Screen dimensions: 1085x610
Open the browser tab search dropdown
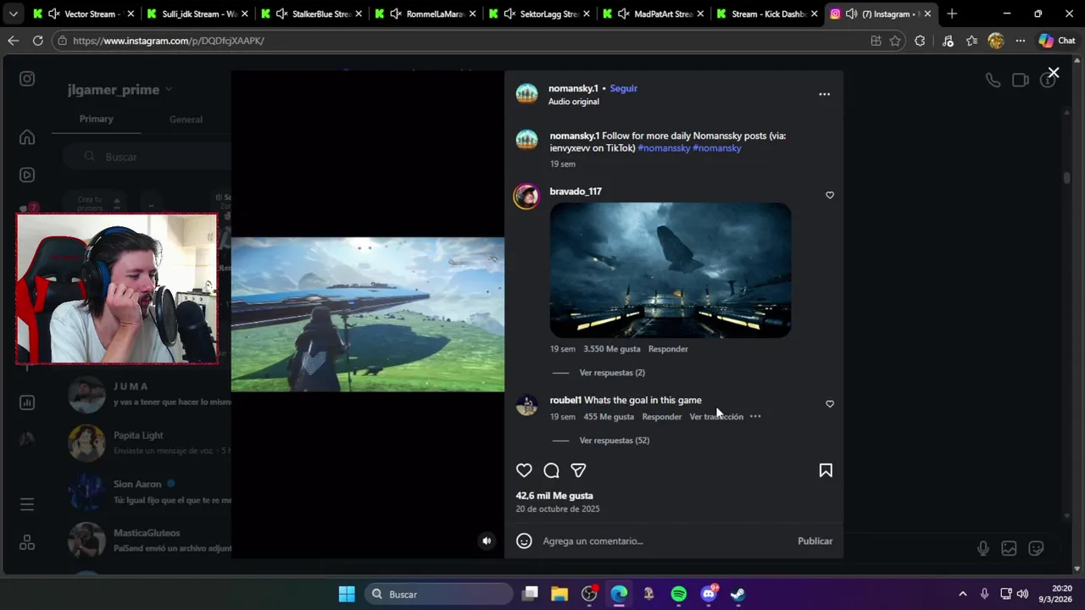click(x=13, y=14)
